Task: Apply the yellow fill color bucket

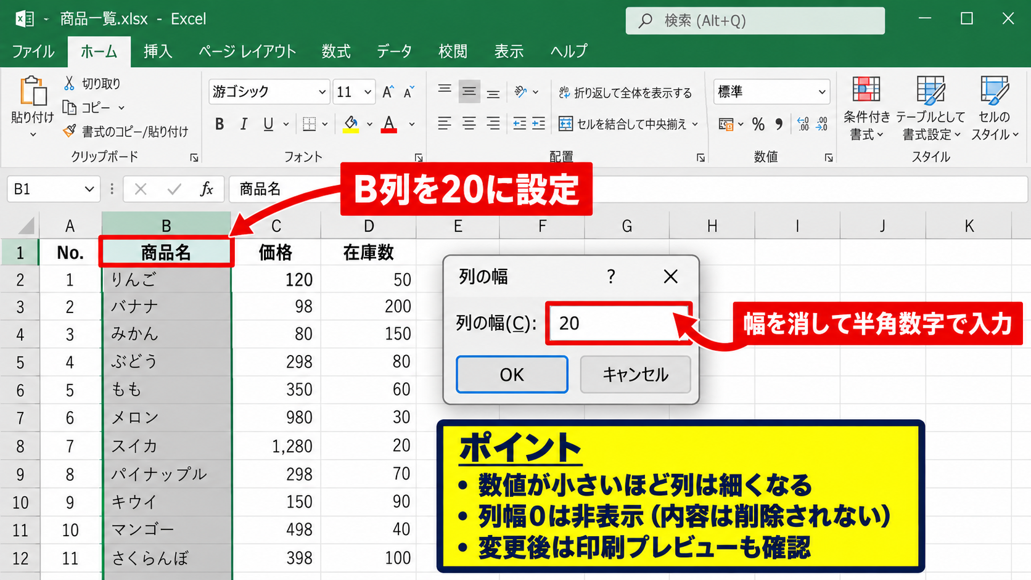Action: pyautogui.click(x=351, y=124)
